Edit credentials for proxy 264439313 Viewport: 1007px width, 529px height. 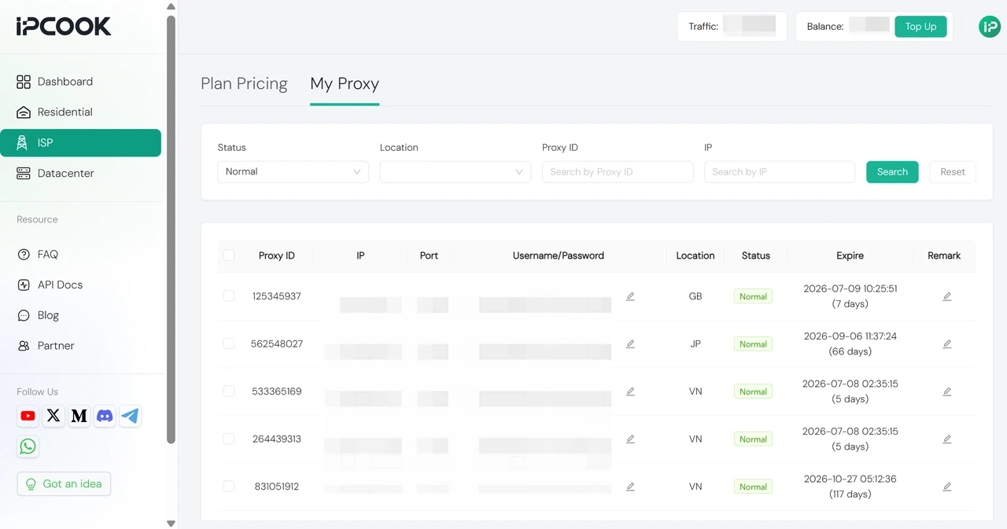[x=630, y=439]
